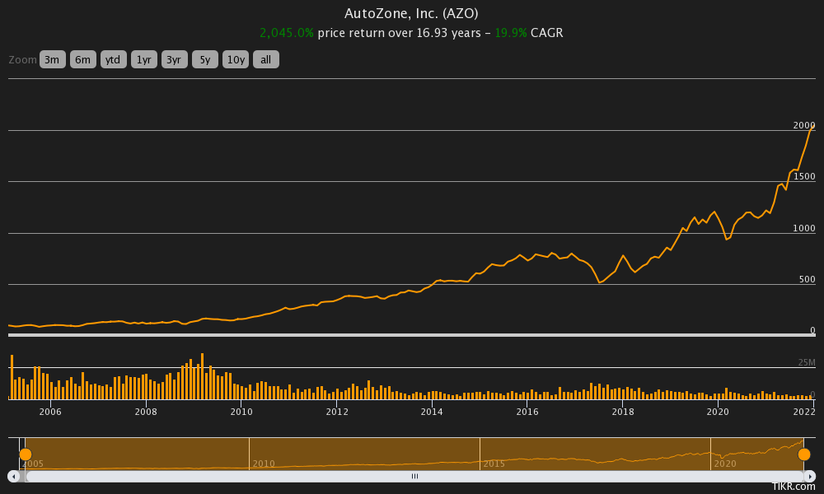
Task: Click the 2005 marker in the navigator
Action: coord(33,464)
